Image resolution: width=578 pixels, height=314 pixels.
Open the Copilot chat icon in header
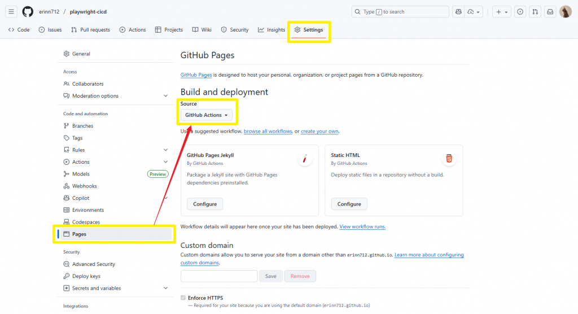point(458,12)
